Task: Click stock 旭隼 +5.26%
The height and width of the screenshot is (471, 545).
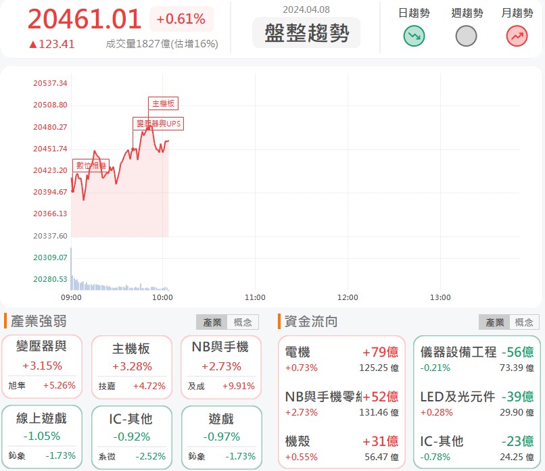Action: tap(42, 386)
